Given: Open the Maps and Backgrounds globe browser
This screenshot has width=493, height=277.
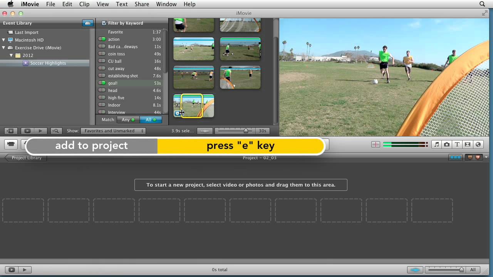Looking at the screenshot, I should click(478, 145).
